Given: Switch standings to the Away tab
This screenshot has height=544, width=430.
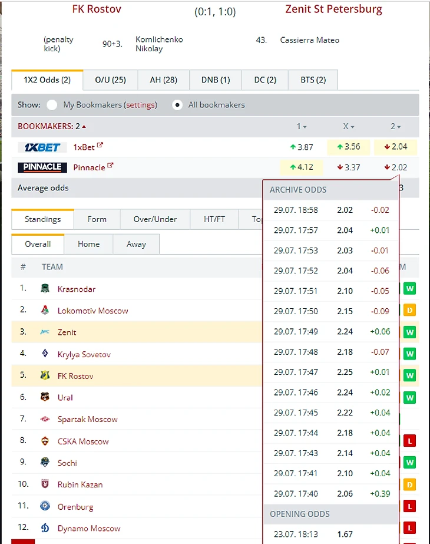Looking at the screenshot, I should (136, 244).
